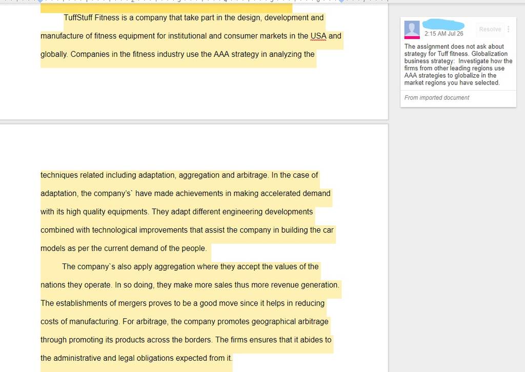
Task: Click the word "mergers" in the document
Action: coord(132,303)
